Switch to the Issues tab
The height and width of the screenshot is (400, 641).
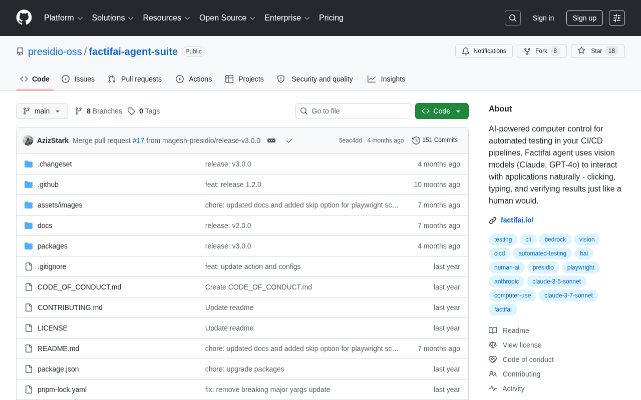point(78,79)
